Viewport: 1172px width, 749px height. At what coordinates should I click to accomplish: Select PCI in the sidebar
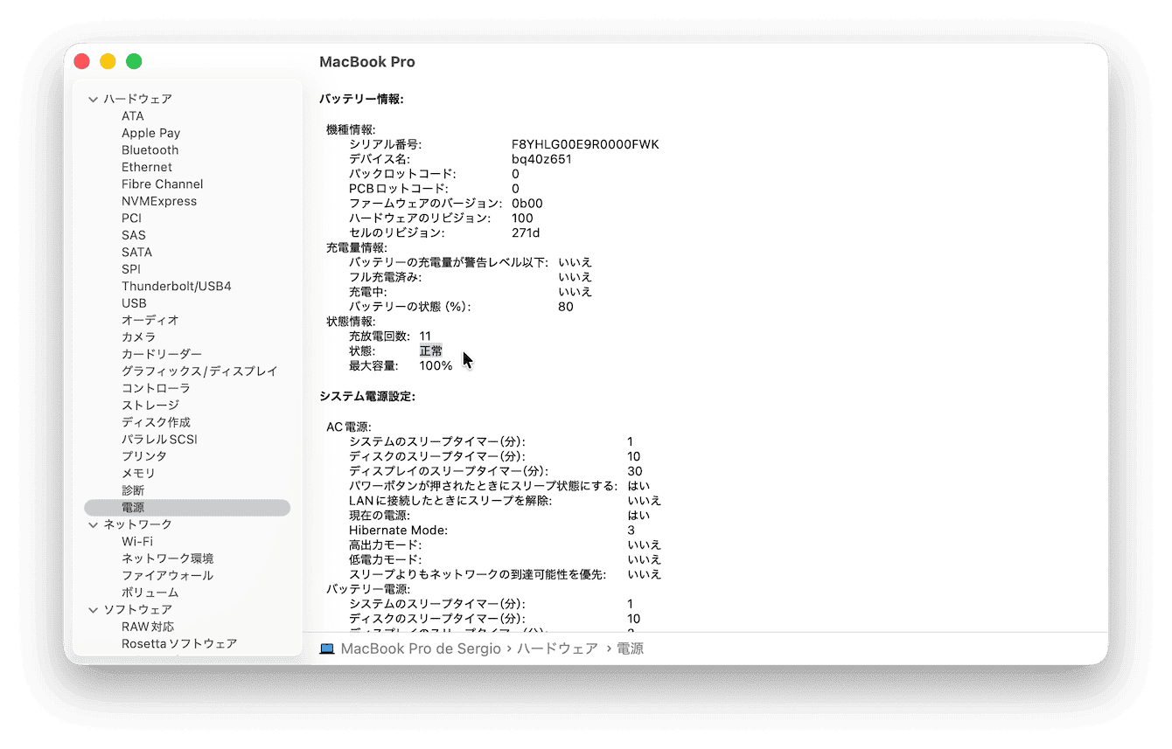tap(131, 218)
